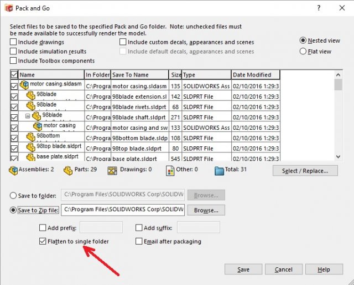
Task: Click Save To Name cell '98blade rivets.sldprt'
Action: 139,107
